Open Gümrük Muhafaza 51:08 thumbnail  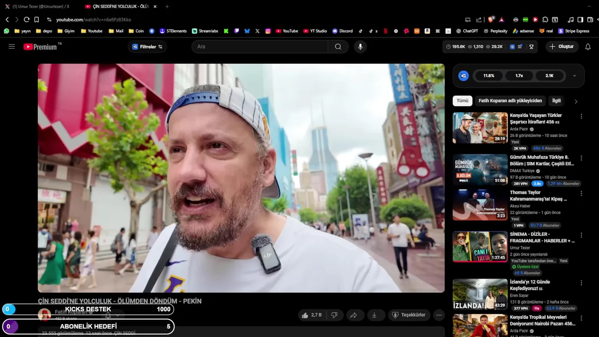coord(480,169)
